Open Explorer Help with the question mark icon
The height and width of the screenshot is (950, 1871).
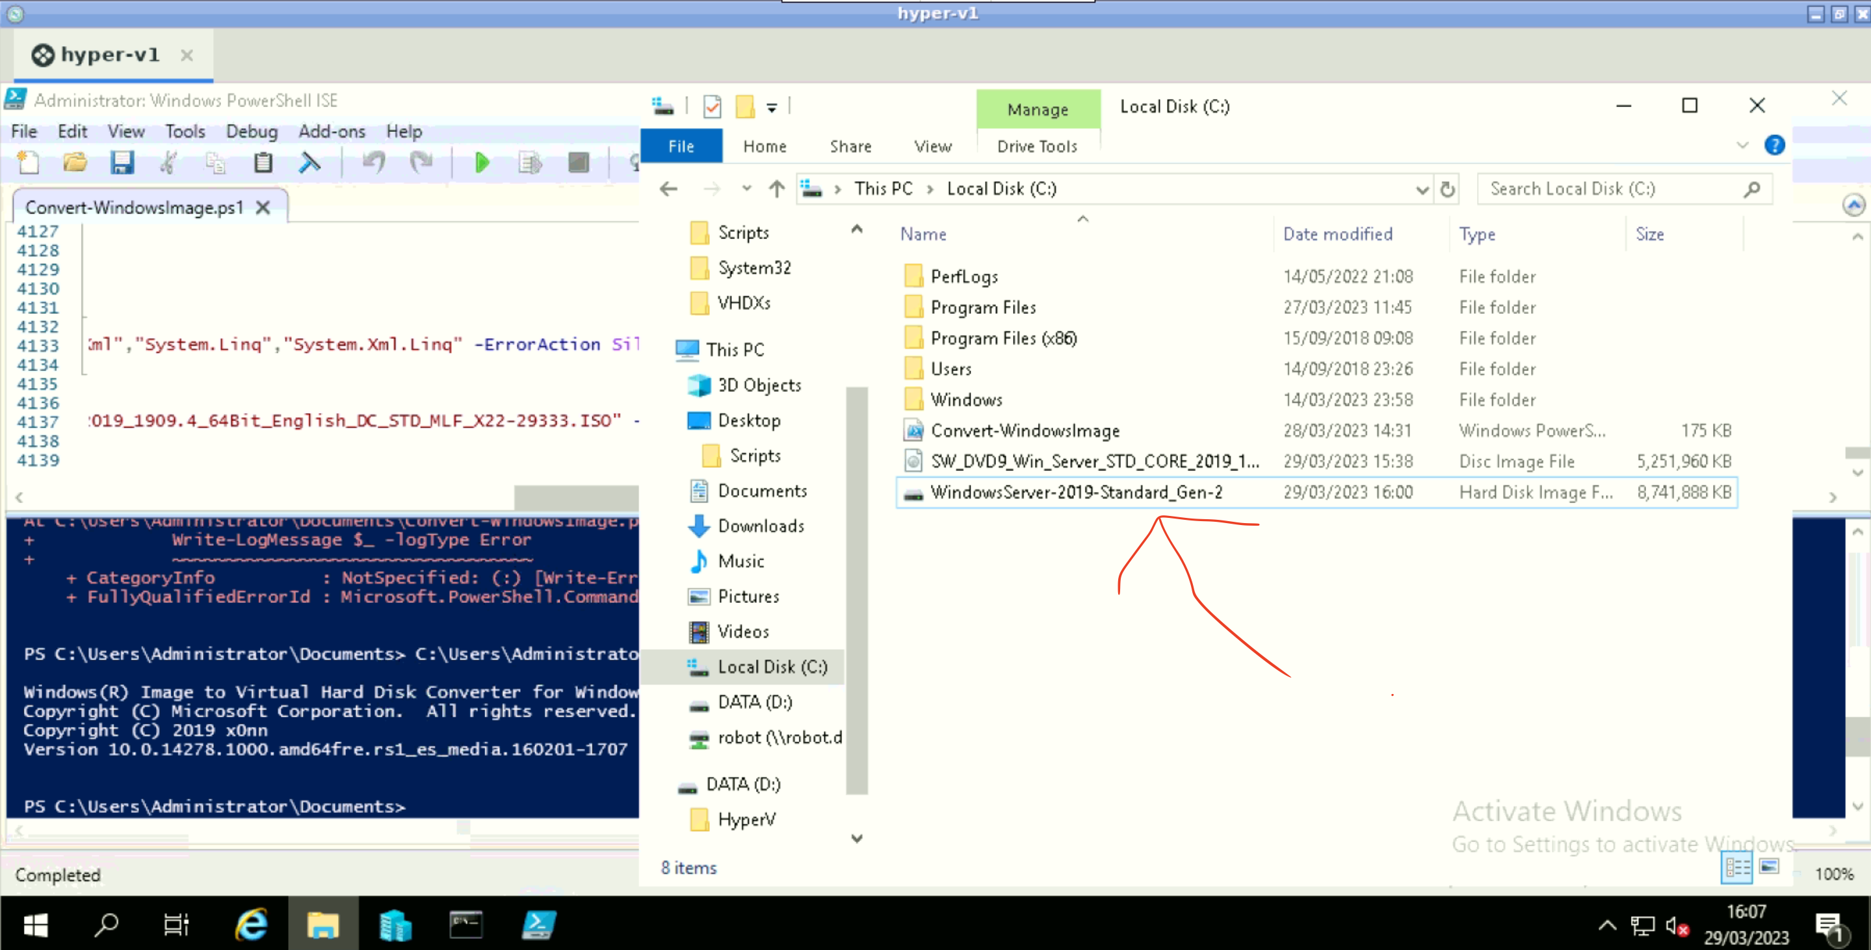(1774, 146)
